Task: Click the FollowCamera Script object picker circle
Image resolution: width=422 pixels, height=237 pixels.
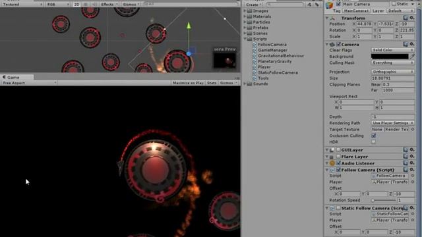Action: tap(413, 176)
